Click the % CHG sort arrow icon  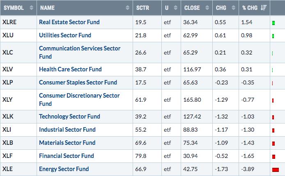pos(263,8)
